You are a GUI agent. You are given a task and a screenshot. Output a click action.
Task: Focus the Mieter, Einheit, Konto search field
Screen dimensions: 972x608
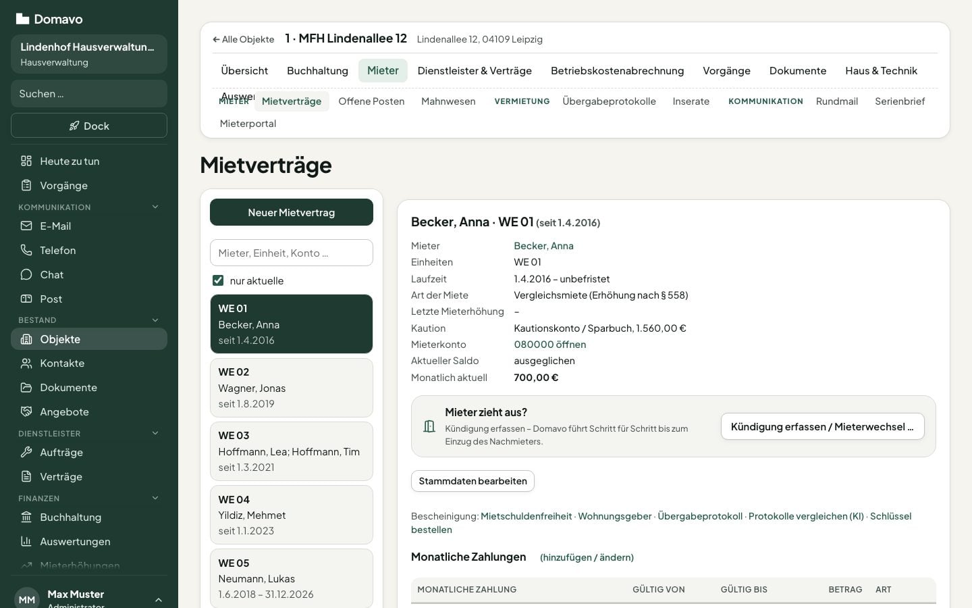point(292,253)
